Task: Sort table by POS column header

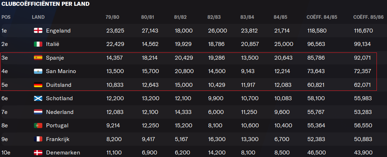Action: (6, 17)
